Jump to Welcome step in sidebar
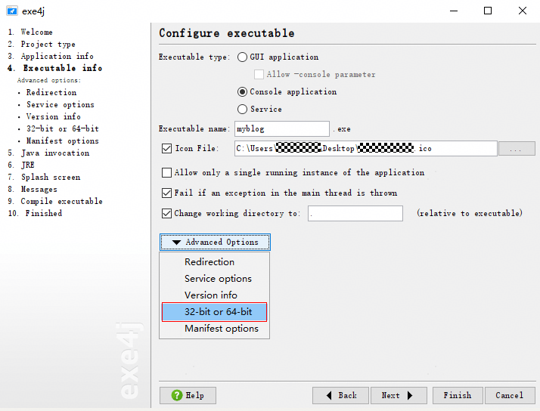Image resolution: width=540 pixels, height=411 pixels. click(x=30, y=32)
